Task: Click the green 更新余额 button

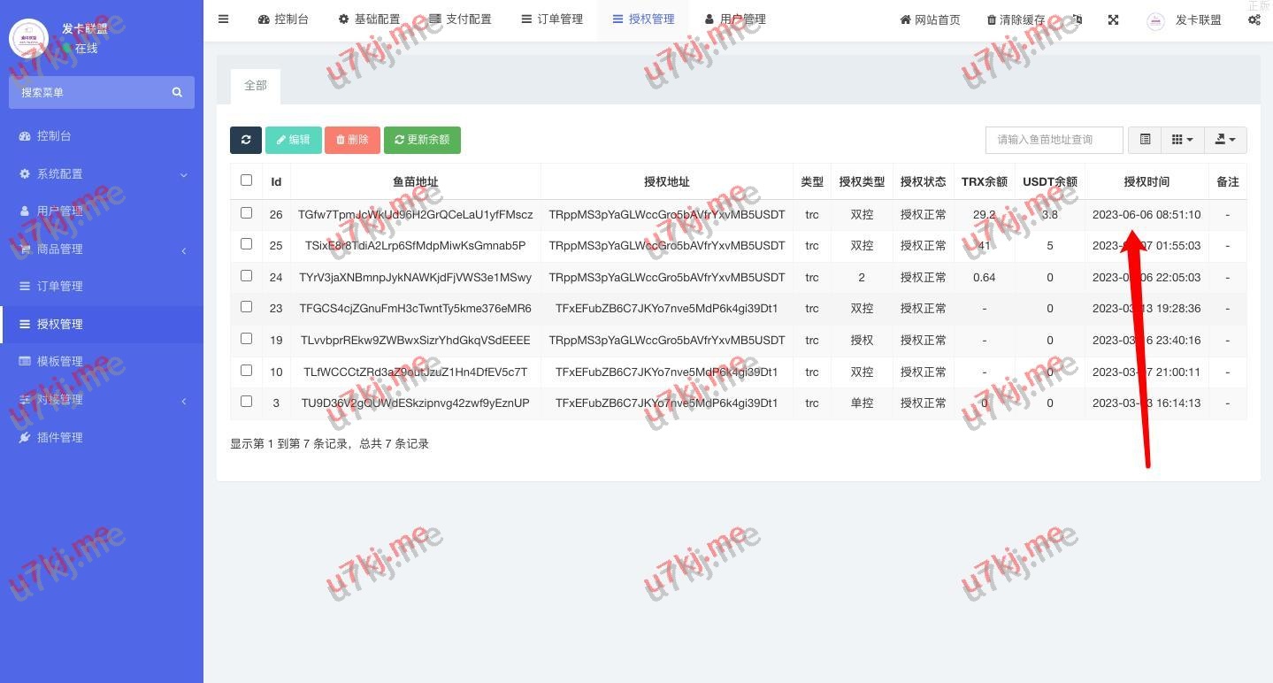Action: pos(422,140)
